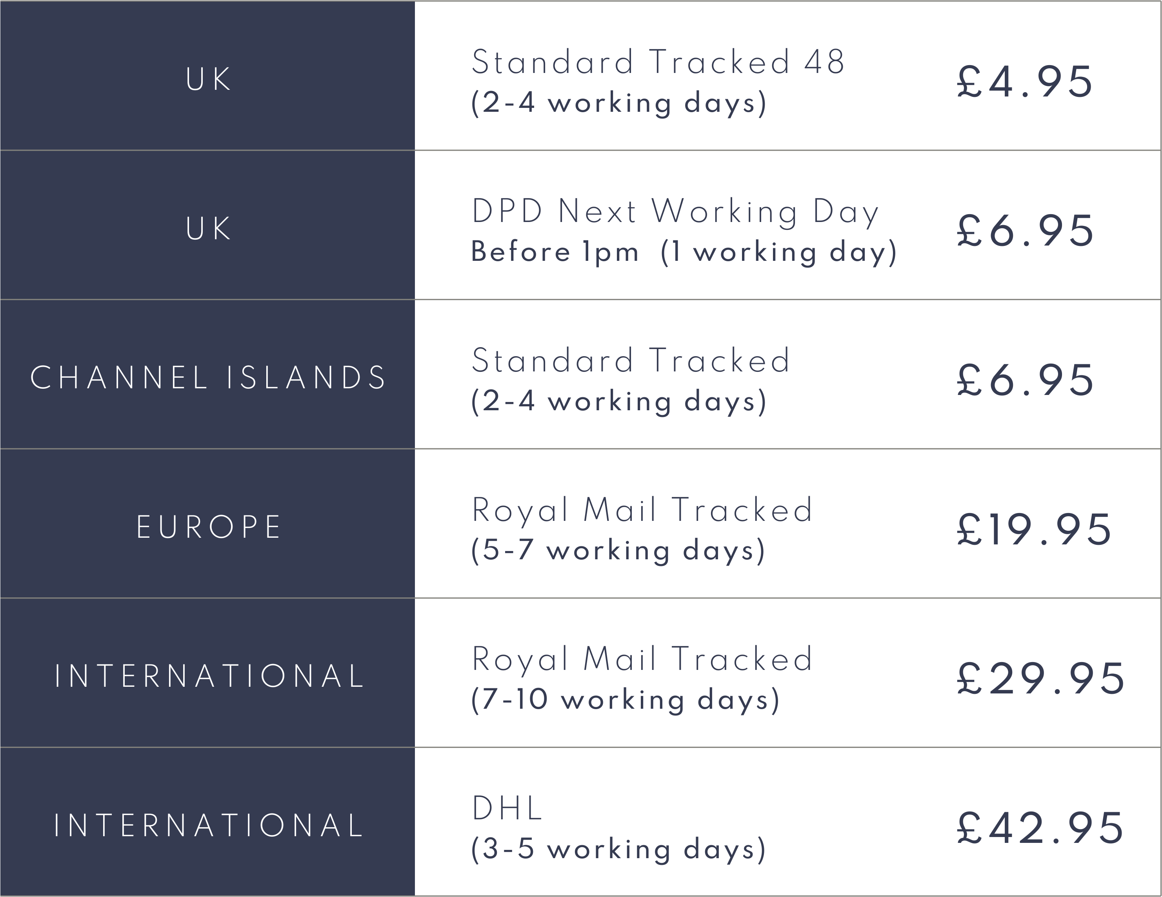Select the £19.95 Europe price
The height and width of the screenshot is (897, 1162).
pos(1034,530)
